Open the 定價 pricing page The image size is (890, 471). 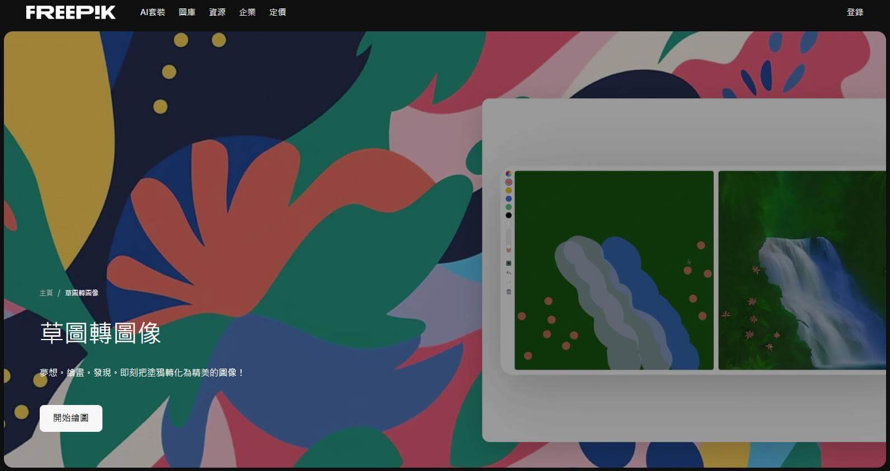(x=278, y=12)
